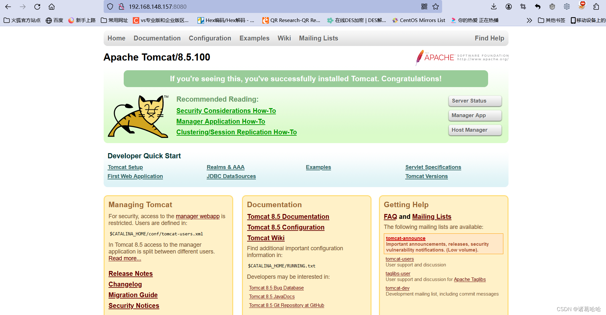Open the globe network extension icon

pyautogui.click(x=567, y=6)
